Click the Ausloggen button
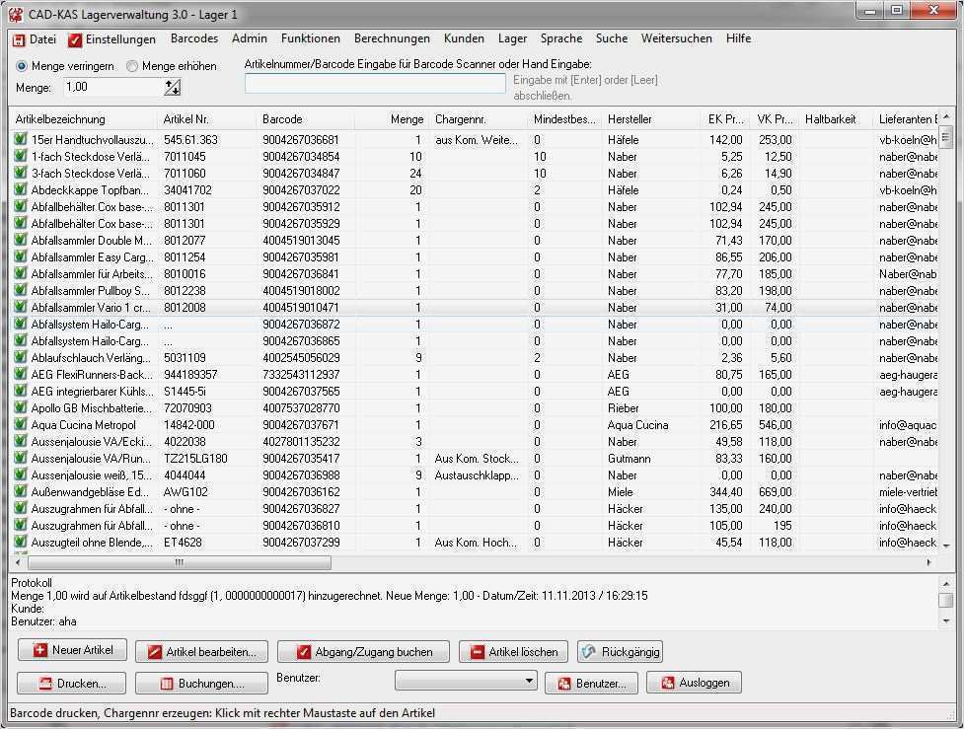This screenshot has width=964, height=729. click(694, 683)
